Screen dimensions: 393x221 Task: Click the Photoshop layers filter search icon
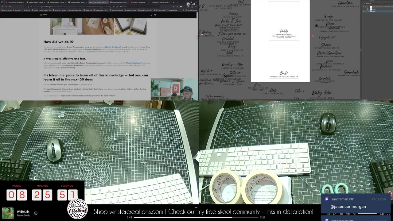coord(364,3)
